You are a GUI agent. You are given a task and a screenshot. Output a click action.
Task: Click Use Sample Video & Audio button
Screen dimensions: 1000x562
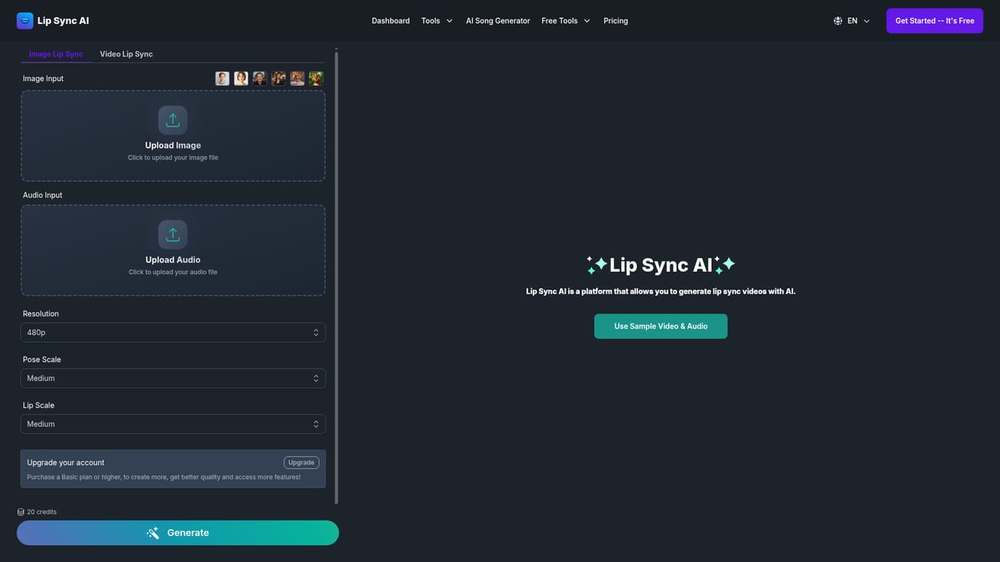tap(661, 326)
